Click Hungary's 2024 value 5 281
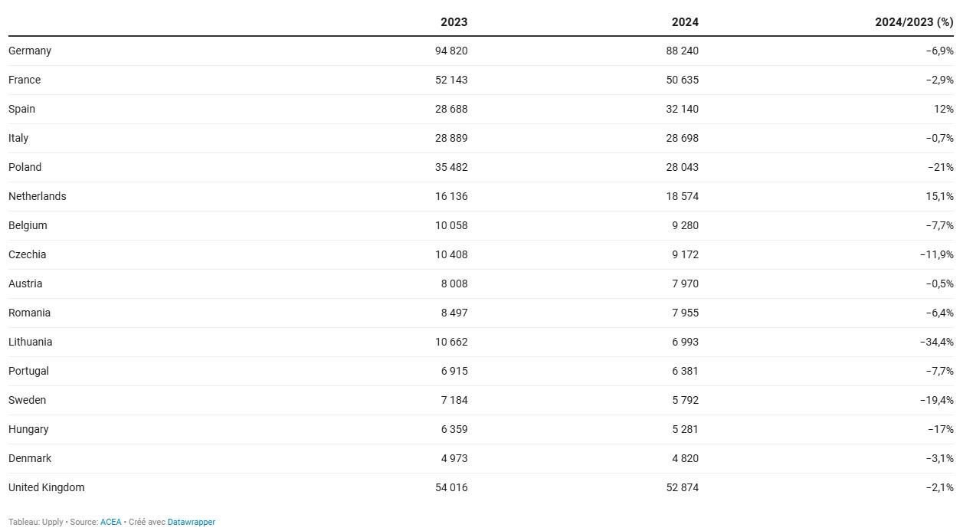963x531 pixels. [x=686, y=429]
